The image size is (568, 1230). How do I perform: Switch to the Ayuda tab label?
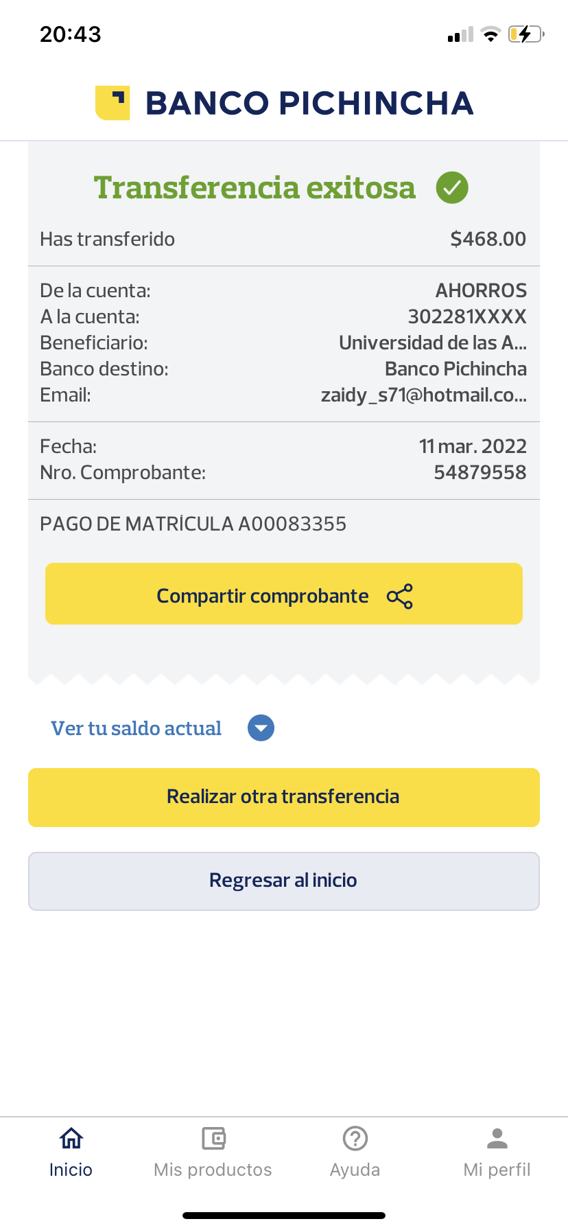(355, 1170)
